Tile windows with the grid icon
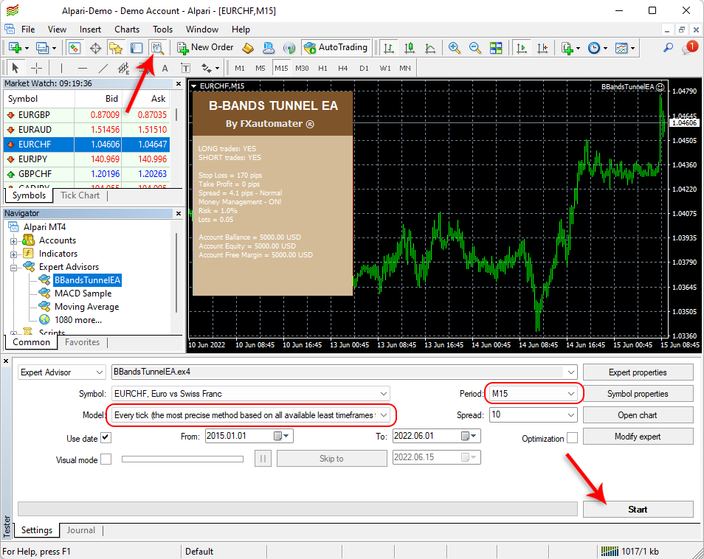This screenshot has width=704, height=559. coord(496,48)
